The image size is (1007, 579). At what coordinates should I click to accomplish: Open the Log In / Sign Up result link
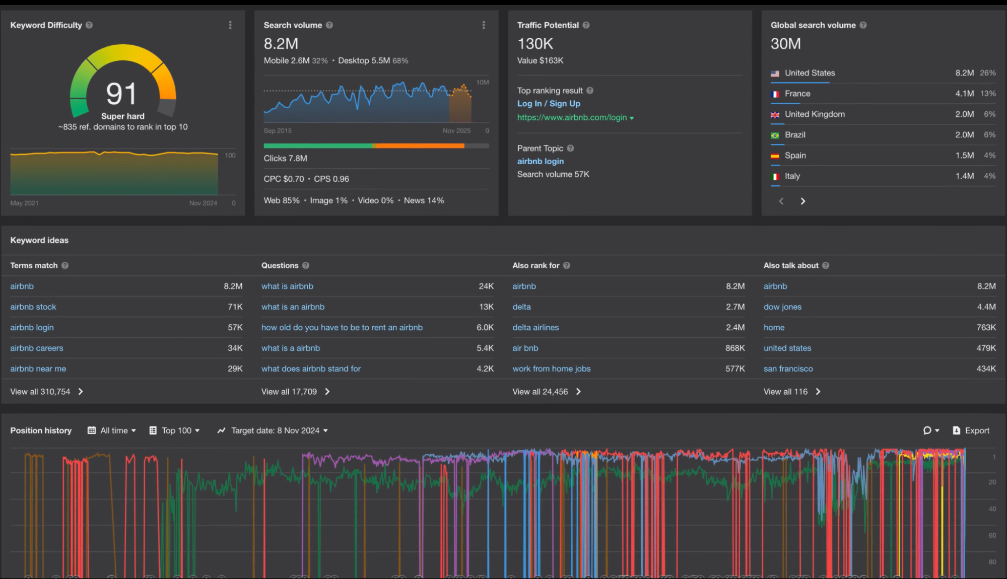(549, 104)
